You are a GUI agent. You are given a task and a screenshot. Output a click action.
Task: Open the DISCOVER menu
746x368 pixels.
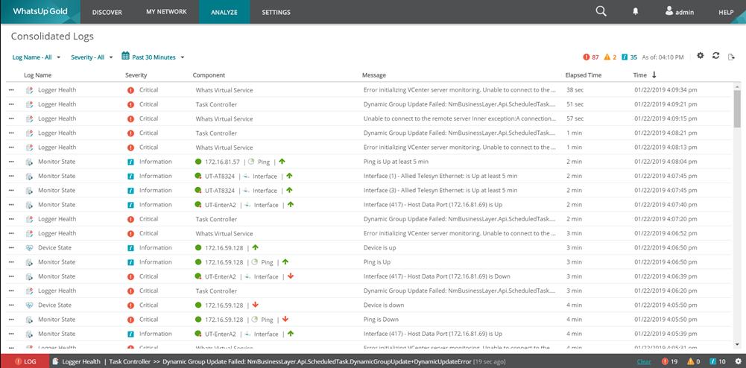pos(107,13)
